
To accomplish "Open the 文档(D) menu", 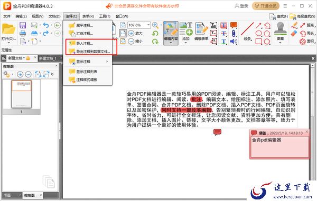I will point(54,16).
